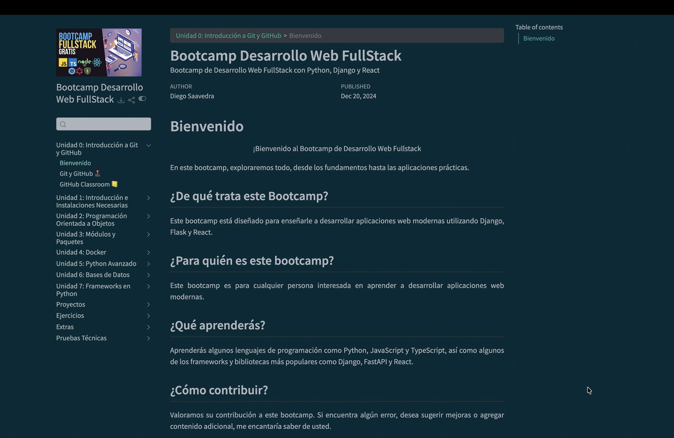The width and height of the screenshot is (674, 438).
Task: Click the React logo on the cover image
Action: pos(97,62)
